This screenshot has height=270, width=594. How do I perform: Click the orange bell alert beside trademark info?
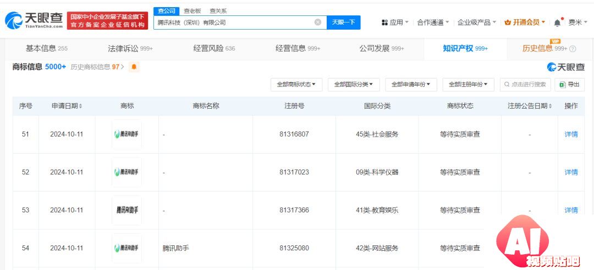134,67
